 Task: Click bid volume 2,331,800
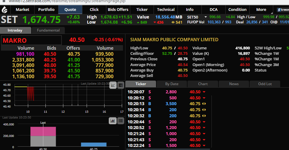tap(23, 60)
